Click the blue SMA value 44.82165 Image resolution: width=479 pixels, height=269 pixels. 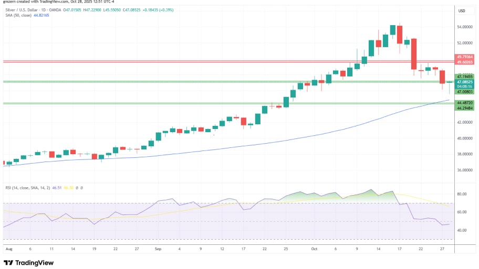(41, 16)
